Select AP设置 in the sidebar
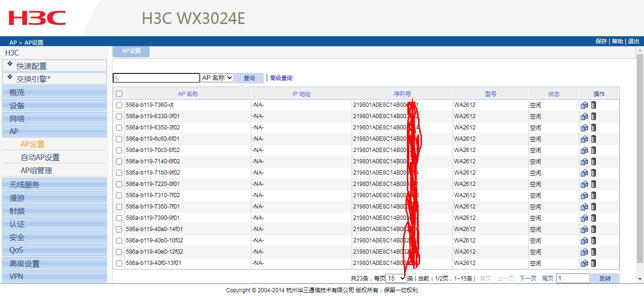This screenshot has height=296, width=644. [33, 144]
